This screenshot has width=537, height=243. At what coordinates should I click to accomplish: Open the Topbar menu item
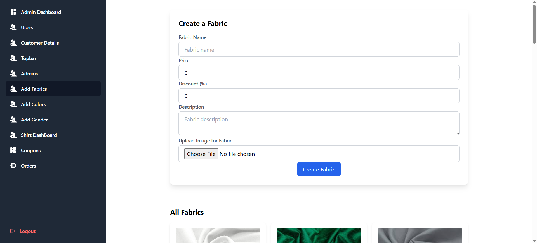[x=29, y=58]
